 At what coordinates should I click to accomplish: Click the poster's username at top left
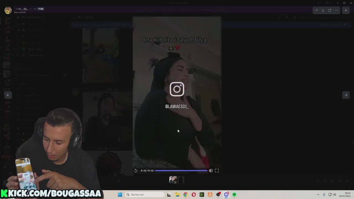coord(25,9)
